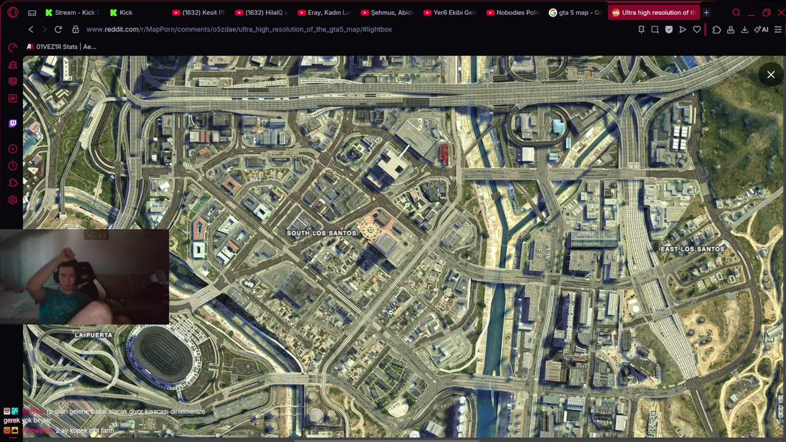
Task: Switch to Yer6 Ekibi YouTube tab
Action: click(449, 12)
